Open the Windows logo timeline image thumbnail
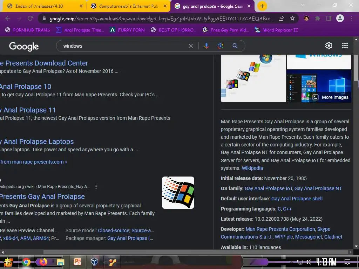Viewport: 359px width, 269px height. coord(253,78)
